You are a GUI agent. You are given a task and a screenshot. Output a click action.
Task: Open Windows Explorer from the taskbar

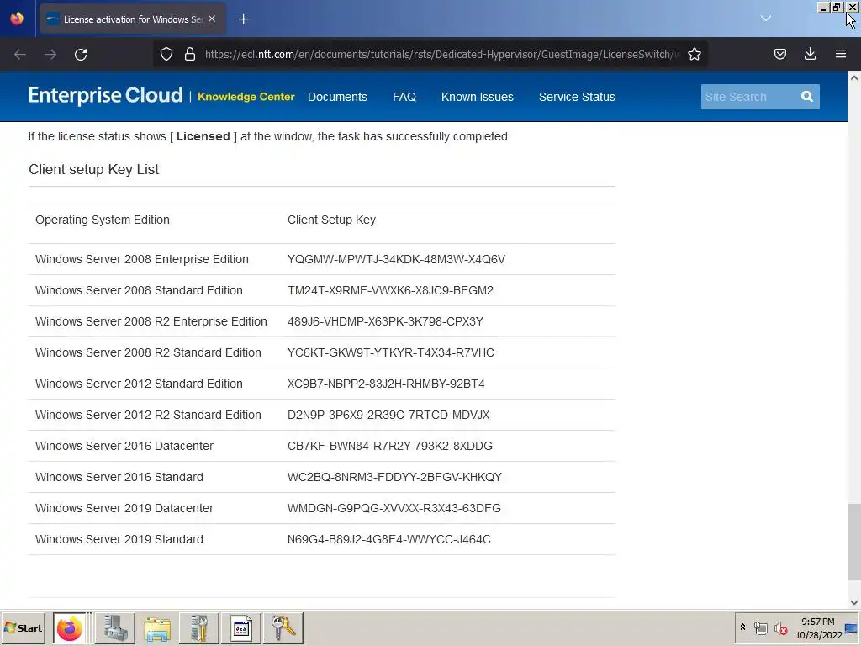point(157,628)
